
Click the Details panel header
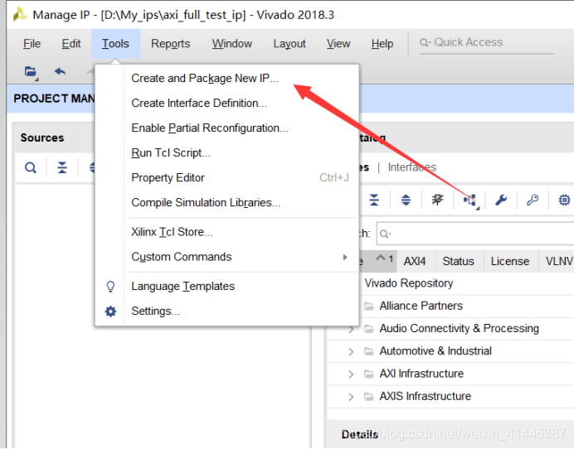[359, 434]
